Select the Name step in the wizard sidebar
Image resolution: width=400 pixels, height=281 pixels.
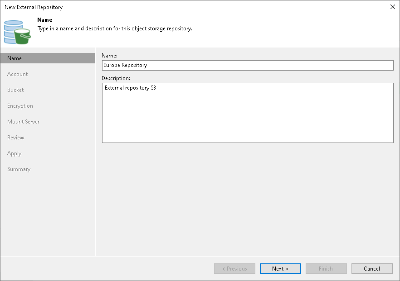tap(48, 58)
